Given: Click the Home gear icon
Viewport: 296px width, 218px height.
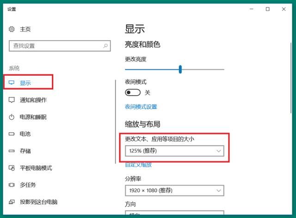Looking at the screenshot, I should (12, 29).
